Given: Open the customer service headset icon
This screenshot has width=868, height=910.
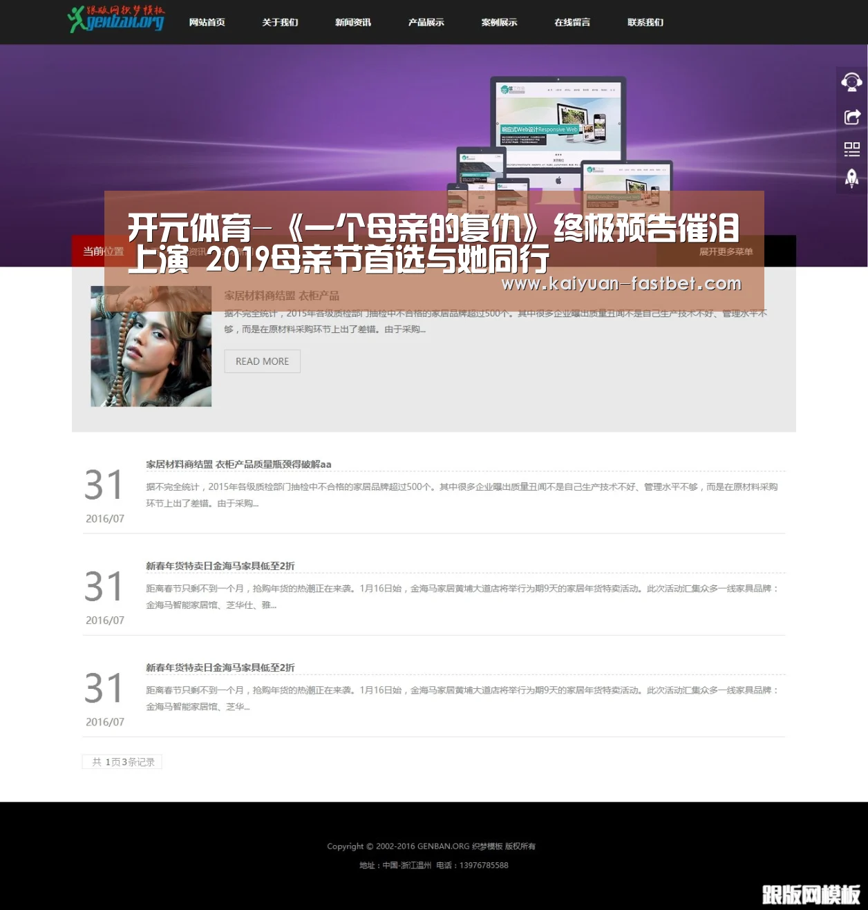Looking at the screenshot, I should tap(851, 82).
